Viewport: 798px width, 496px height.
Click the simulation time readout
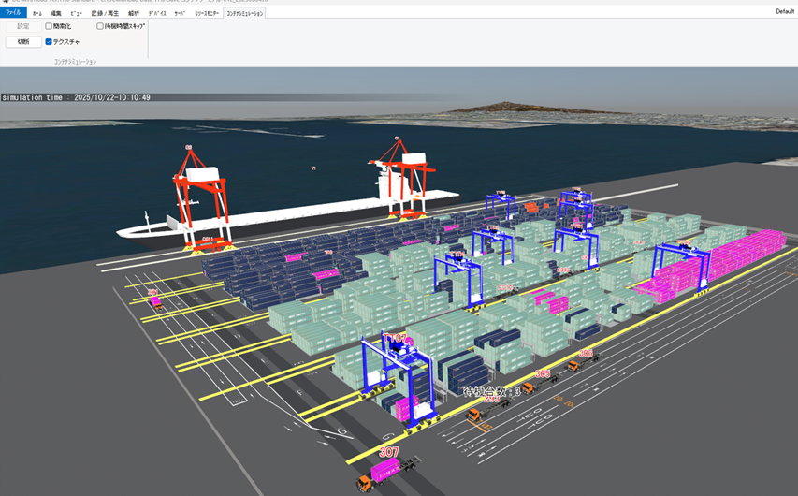76,97
